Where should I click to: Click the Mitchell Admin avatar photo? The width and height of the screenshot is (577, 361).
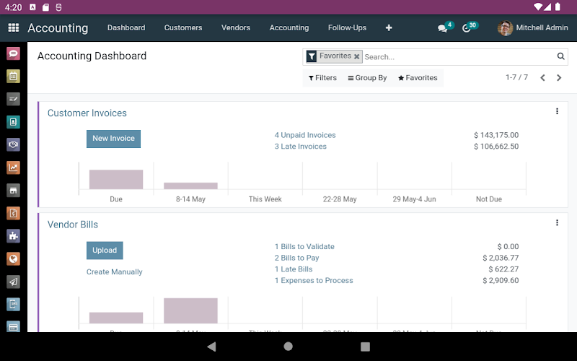[x=506, y=28]
